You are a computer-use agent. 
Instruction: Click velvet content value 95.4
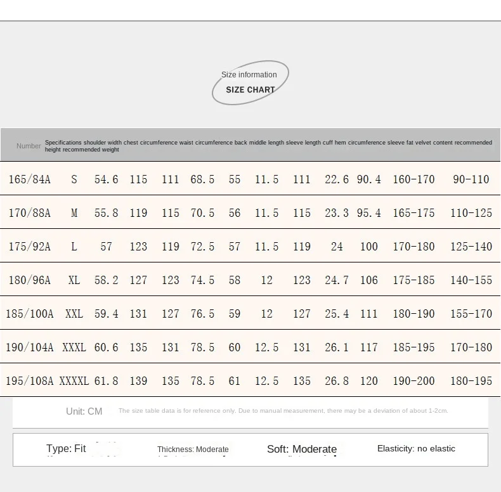[368, 213]
